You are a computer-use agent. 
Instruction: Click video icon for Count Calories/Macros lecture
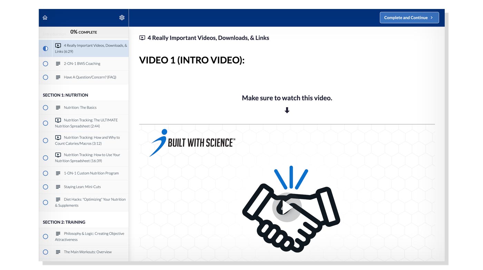(x=58, y=137)
